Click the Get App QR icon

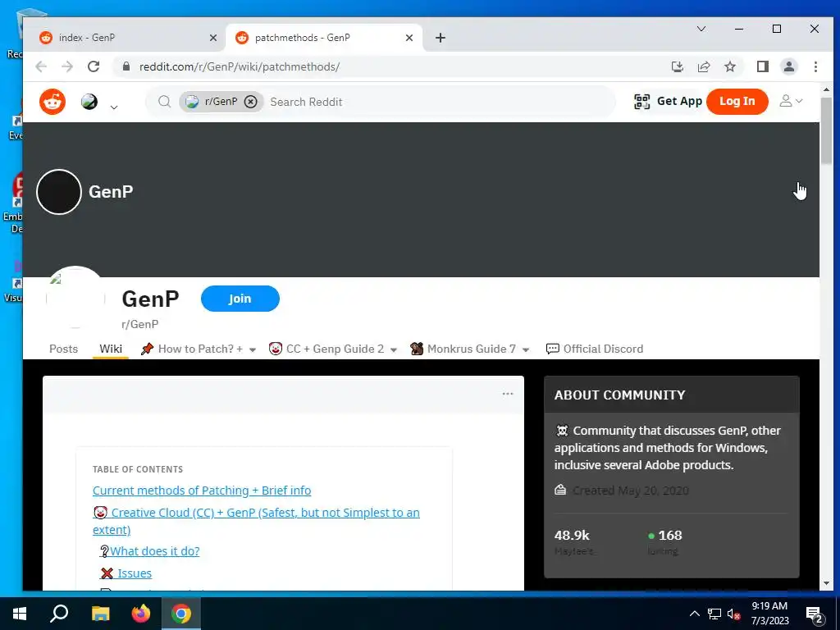click(x=641, y=101)
